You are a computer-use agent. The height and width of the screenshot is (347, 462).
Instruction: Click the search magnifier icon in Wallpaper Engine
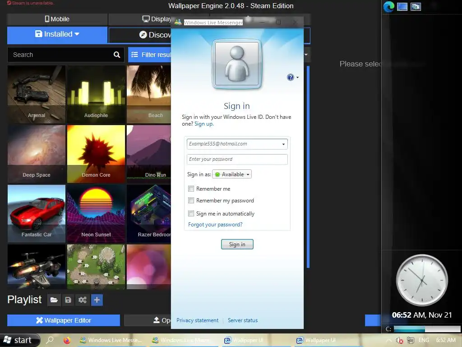pyautogui.click(x=117, y=55)
